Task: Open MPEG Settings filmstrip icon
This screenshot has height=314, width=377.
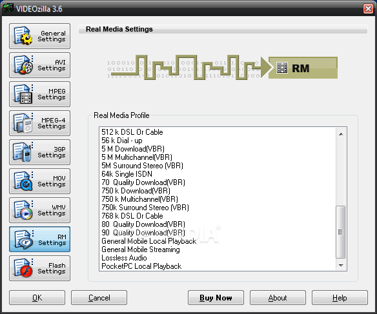Action: click(23, 94)
